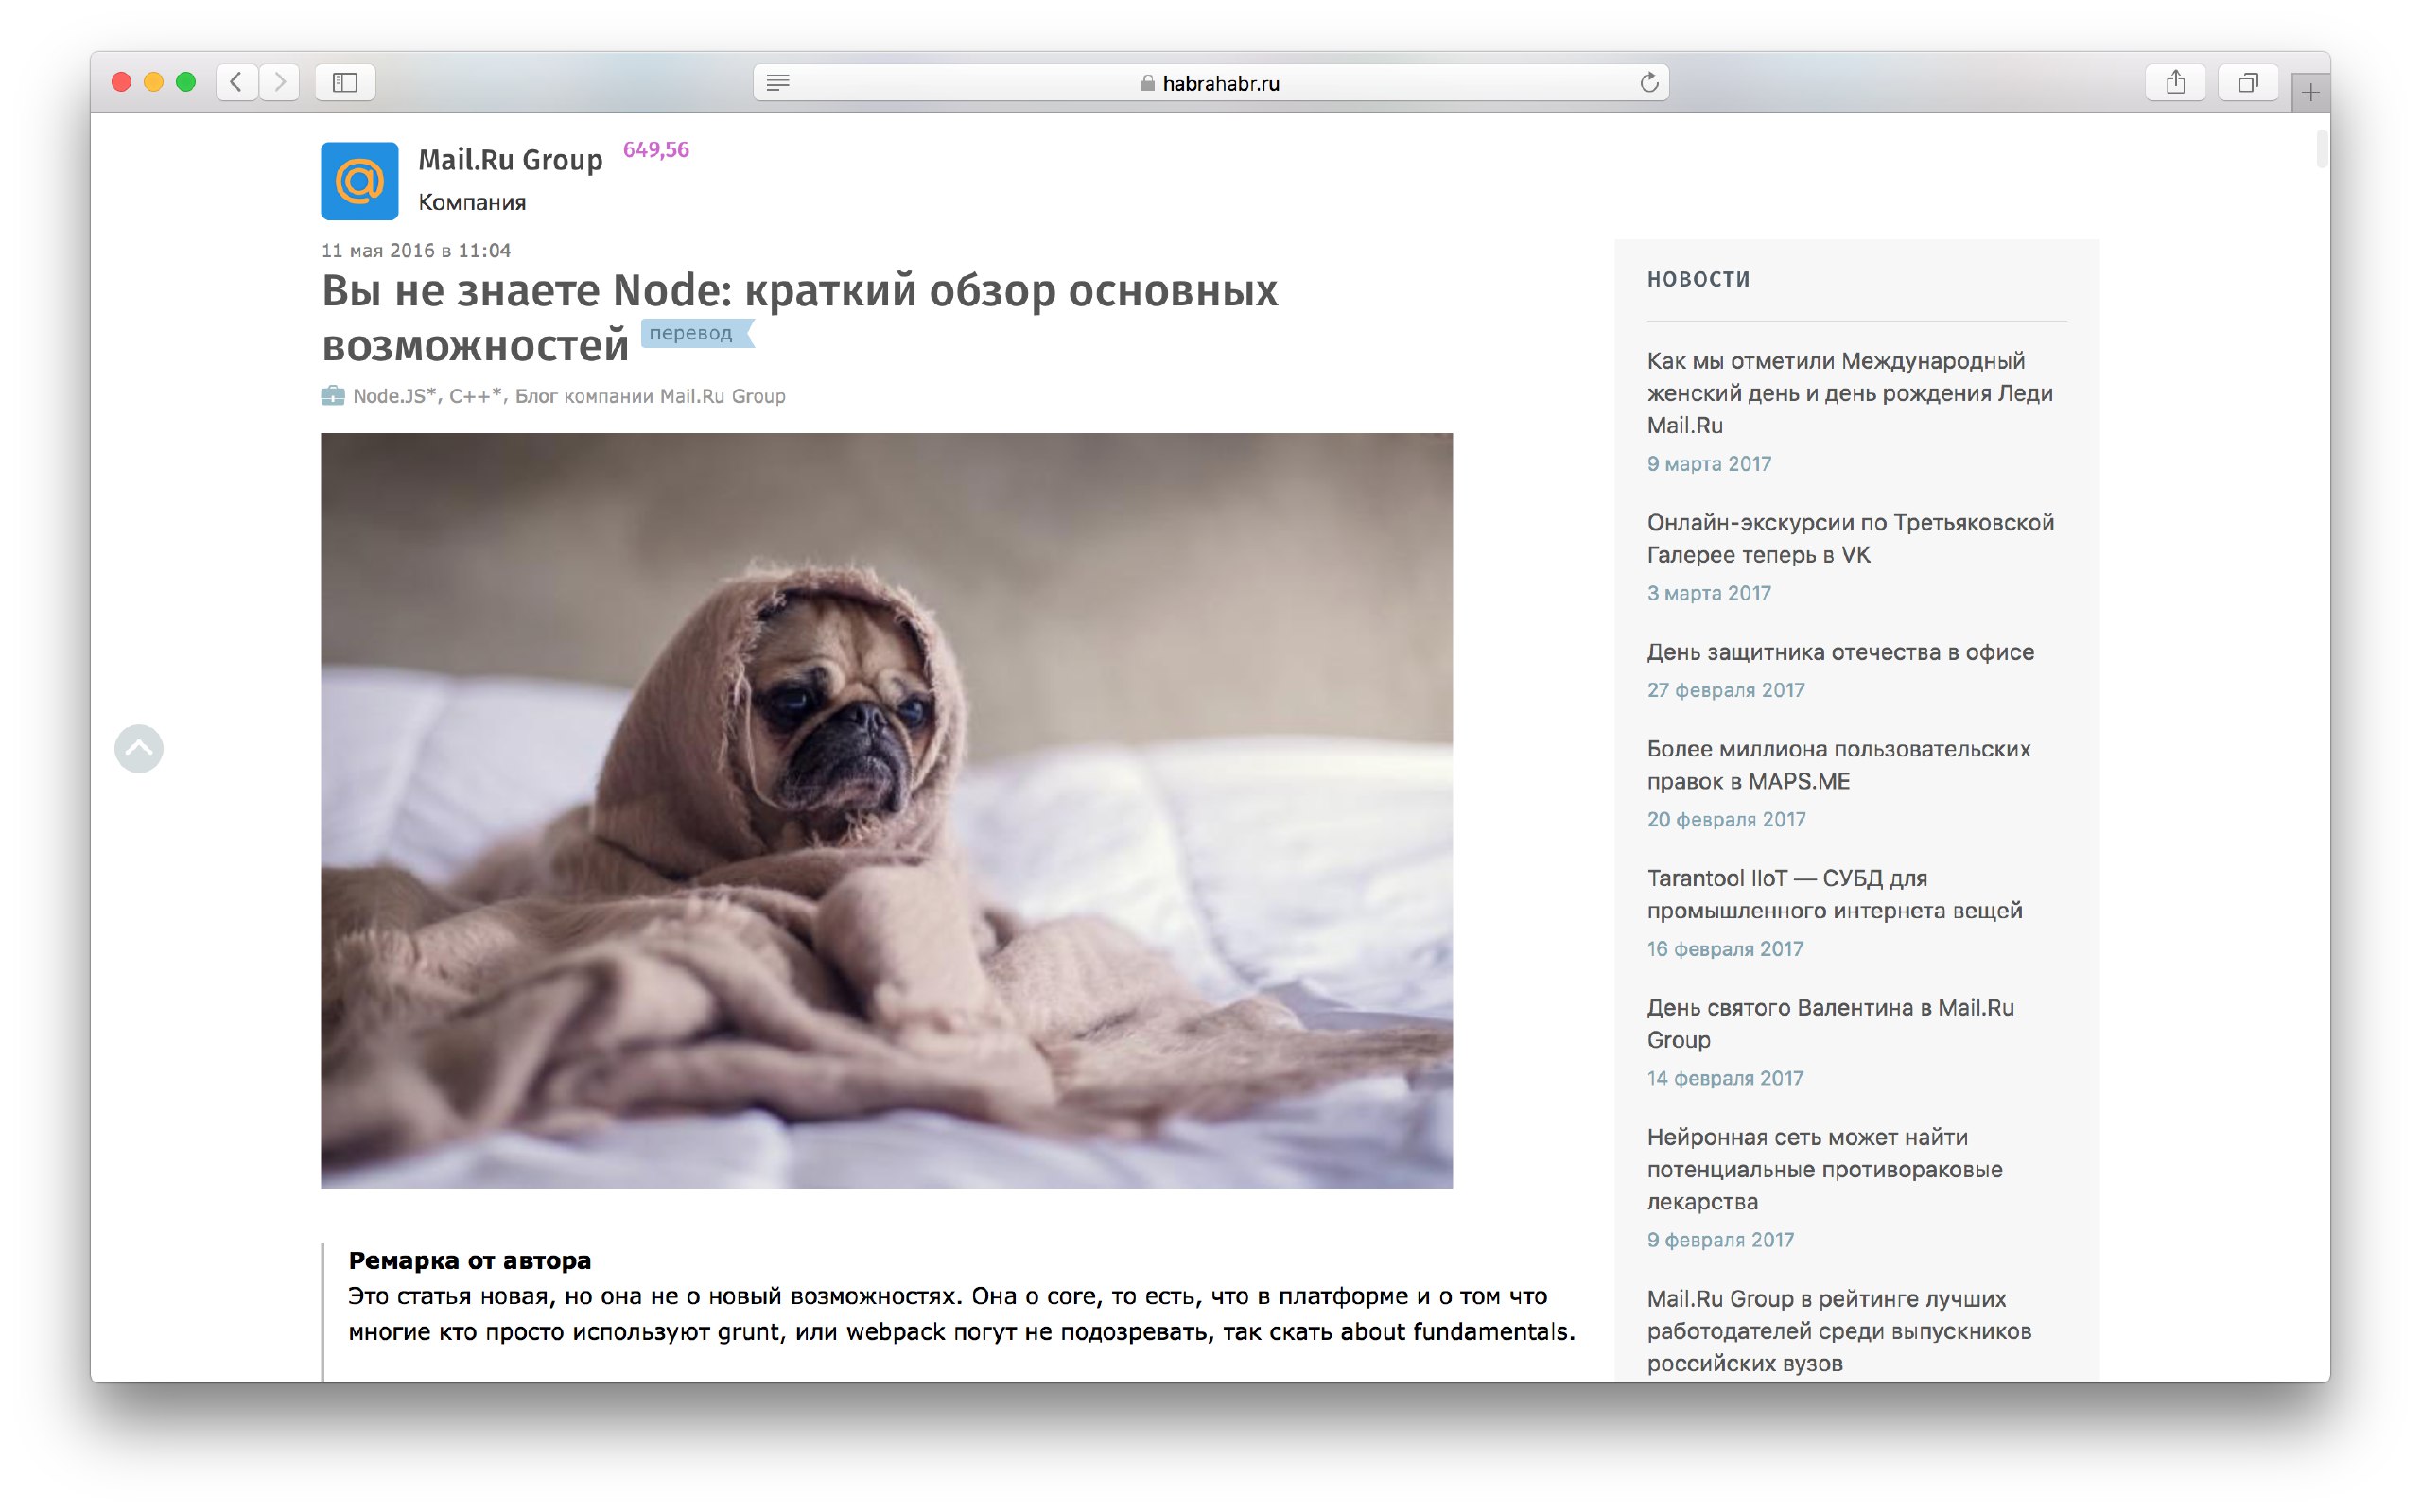Click the перевод translation badge

[x=696, y=333]
